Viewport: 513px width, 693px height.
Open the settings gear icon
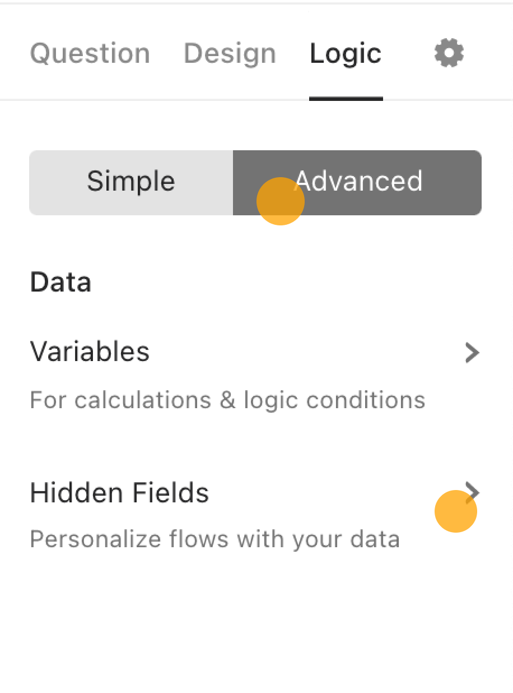[449, 53]
